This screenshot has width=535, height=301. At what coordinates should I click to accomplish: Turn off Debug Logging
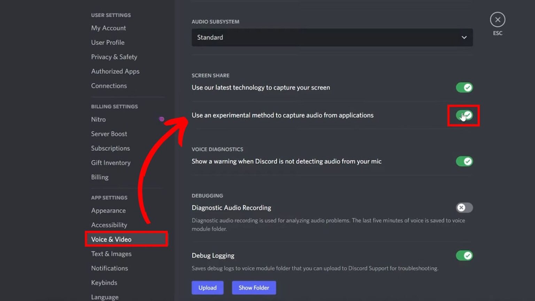pos(464,255)
